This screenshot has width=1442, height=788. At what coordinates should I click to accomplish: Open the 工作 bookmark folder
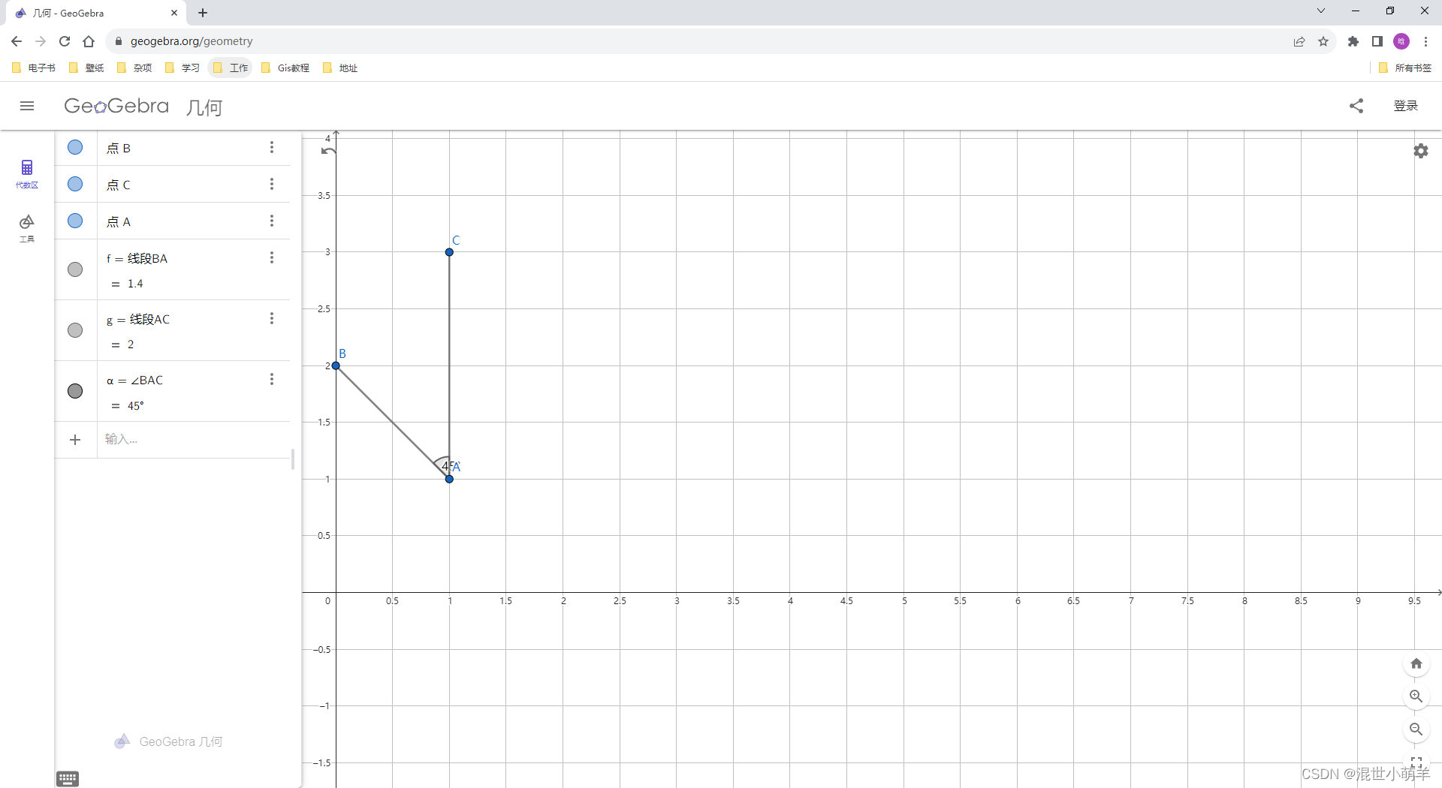(x=231, y=68)
